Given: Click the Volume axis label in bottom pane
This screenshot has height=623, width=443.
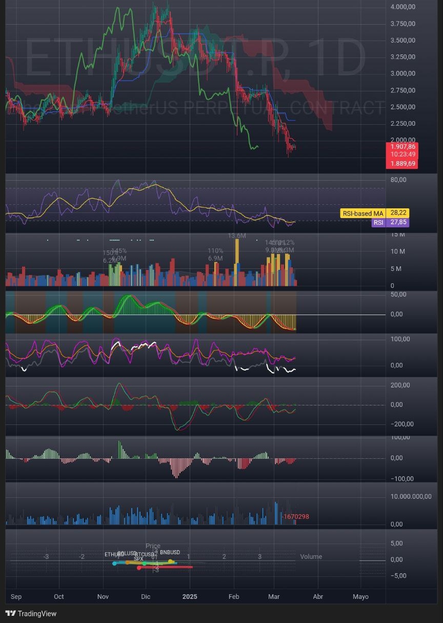Looking at the screenshot, I should pyautogui.click(x=311, y=557).
